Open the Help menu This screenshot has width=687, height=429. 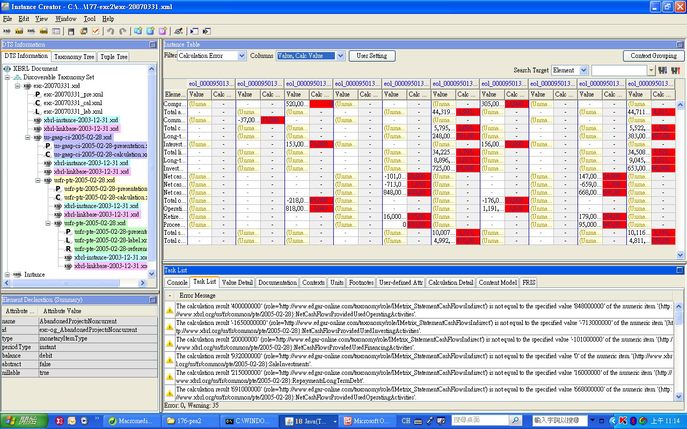108,19
